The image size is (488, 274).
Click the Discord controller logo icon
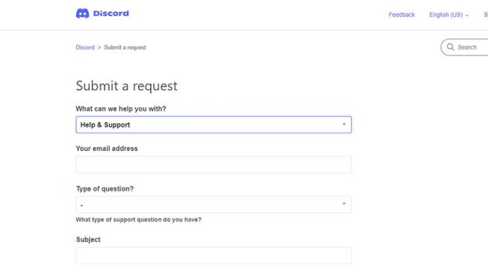click(x=83, y=13)
